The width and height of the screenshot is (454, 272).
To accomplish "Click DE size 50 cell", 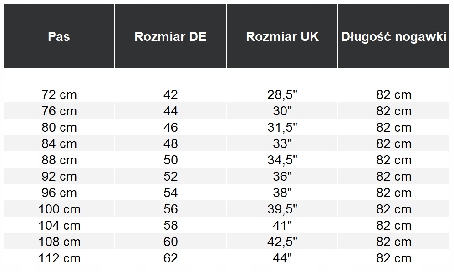I will (170, 160).
